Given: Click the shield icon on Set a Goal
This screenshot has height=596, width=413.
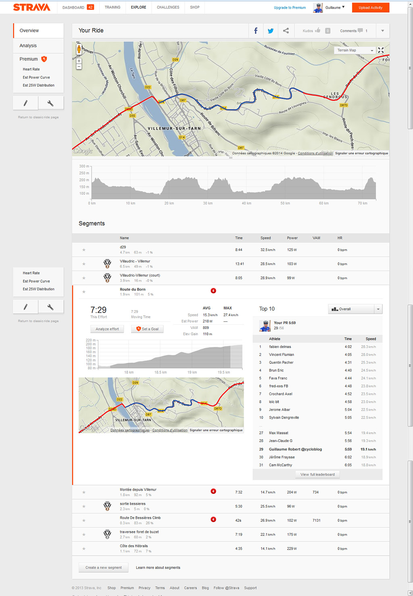Looking at the screenshot, I should pyautogui.click(x=139, y=329).
